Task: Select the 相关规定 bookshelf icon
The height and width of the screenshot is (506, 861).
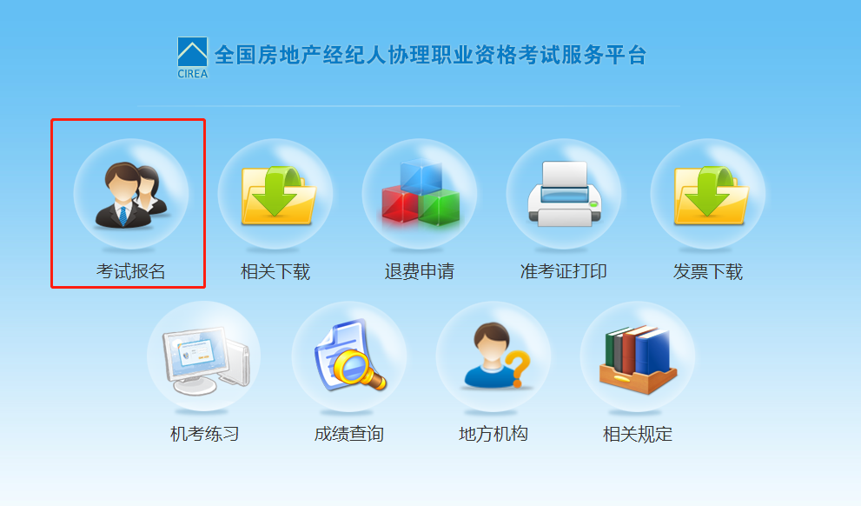Action: tap(638, 356)
